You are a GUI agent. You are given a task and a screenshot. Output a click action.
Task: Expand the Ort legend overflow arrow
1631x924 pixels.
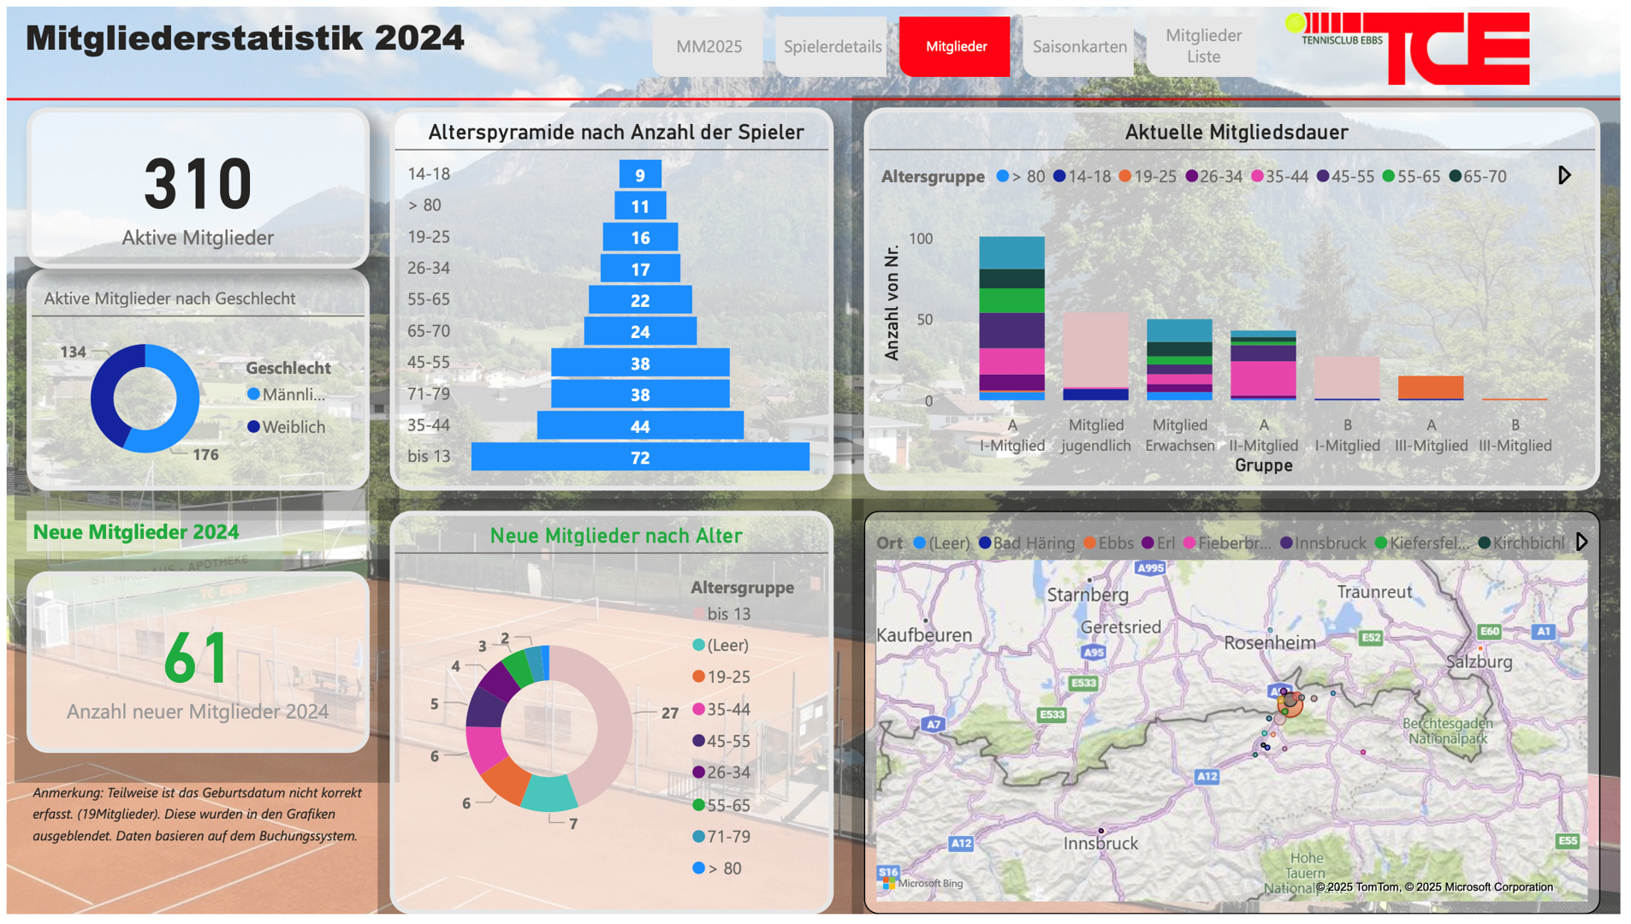(x=1581, y=541)
